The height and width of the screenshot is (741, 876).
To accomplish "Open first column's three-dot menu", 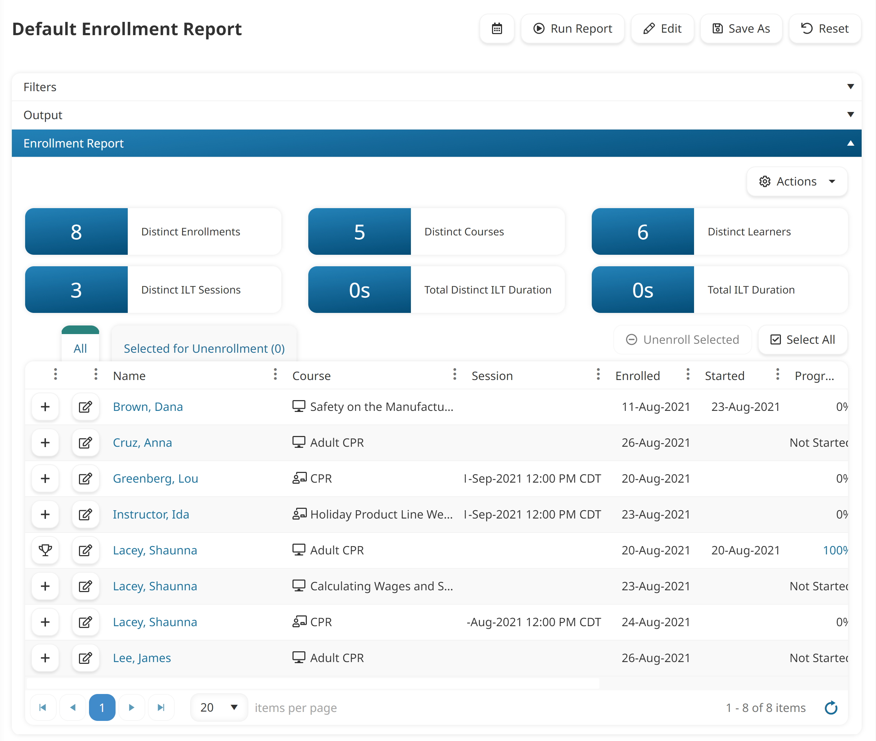I will (56, 374).
